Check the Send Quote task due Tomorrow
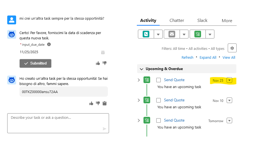The height and width of the screenshot is (144, 260). coord(159,120)
